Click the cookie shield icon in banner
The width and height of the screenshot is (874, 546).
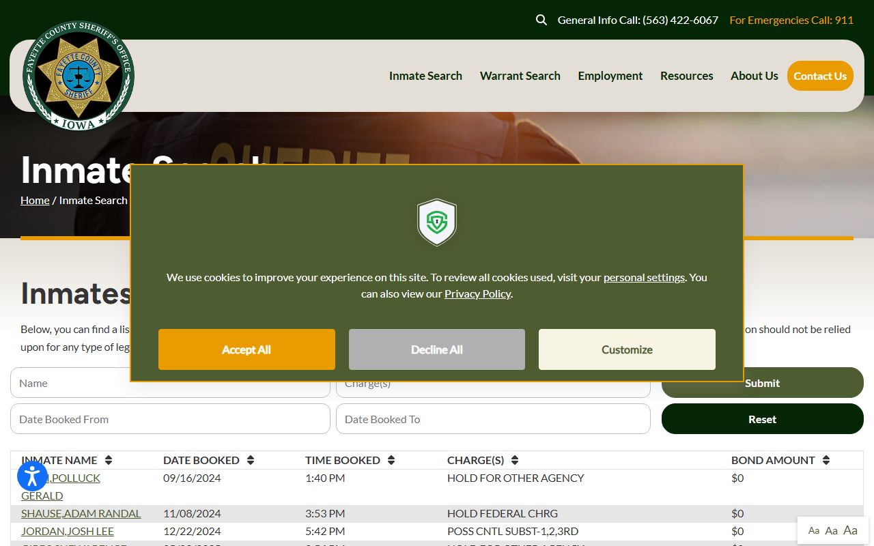[437, 222]
